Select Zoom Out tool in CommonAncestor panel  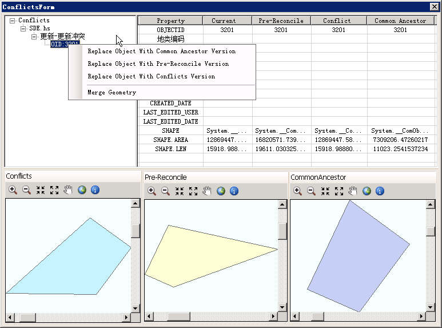pos(311,191)
